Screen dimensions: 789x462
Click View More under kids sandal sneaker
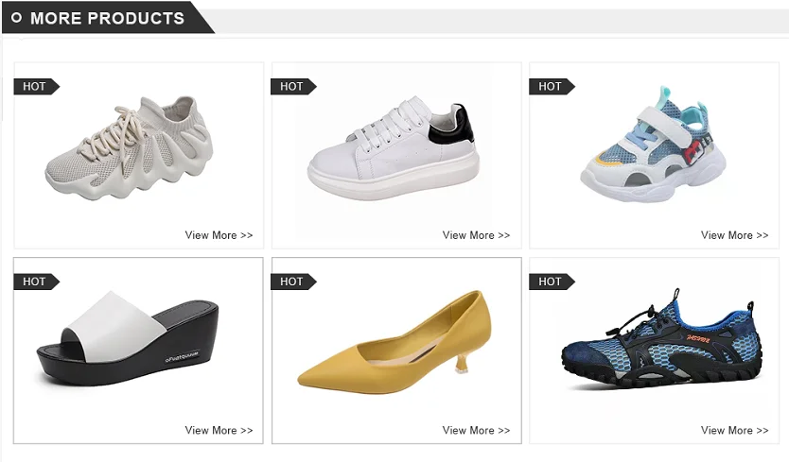[x=734, y=235]
